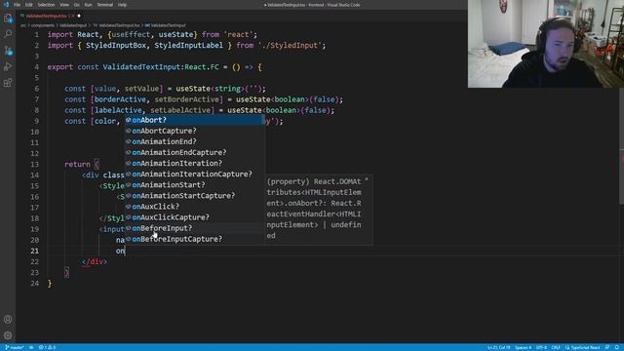624x351 pixels.
Task: Select the onAnimationIteration? suggestion
Action: click(195, 163)
